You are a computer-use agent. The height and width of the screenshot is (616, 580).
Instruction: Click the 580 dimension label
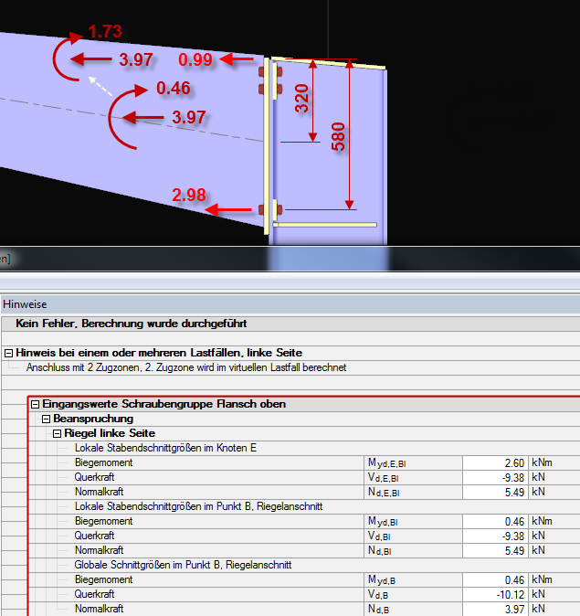point(338,137)
